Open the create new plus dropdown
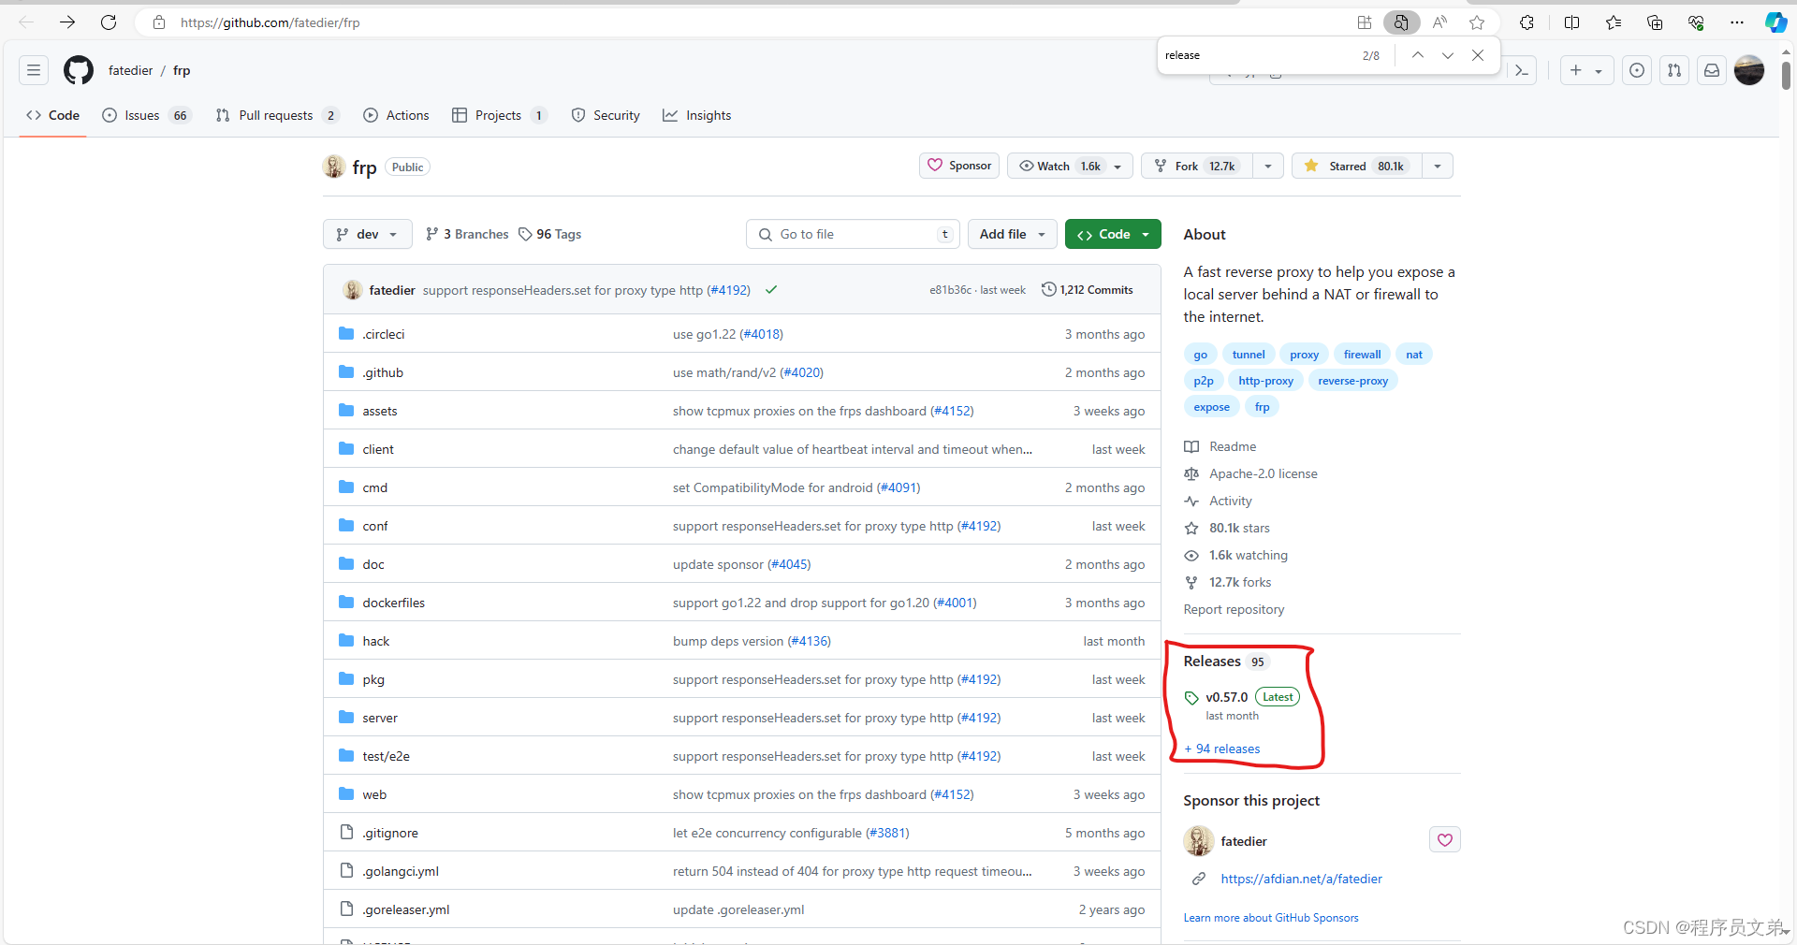Screen dimensions: 1797x945 pos(1586,70)
